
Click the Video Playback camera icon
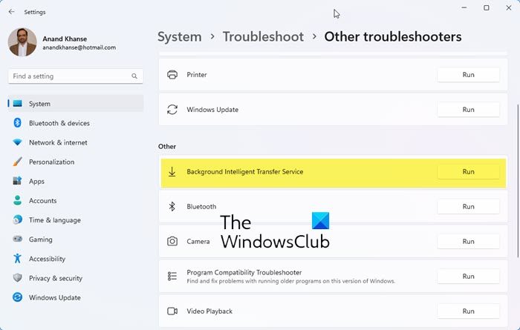[172, 311]
